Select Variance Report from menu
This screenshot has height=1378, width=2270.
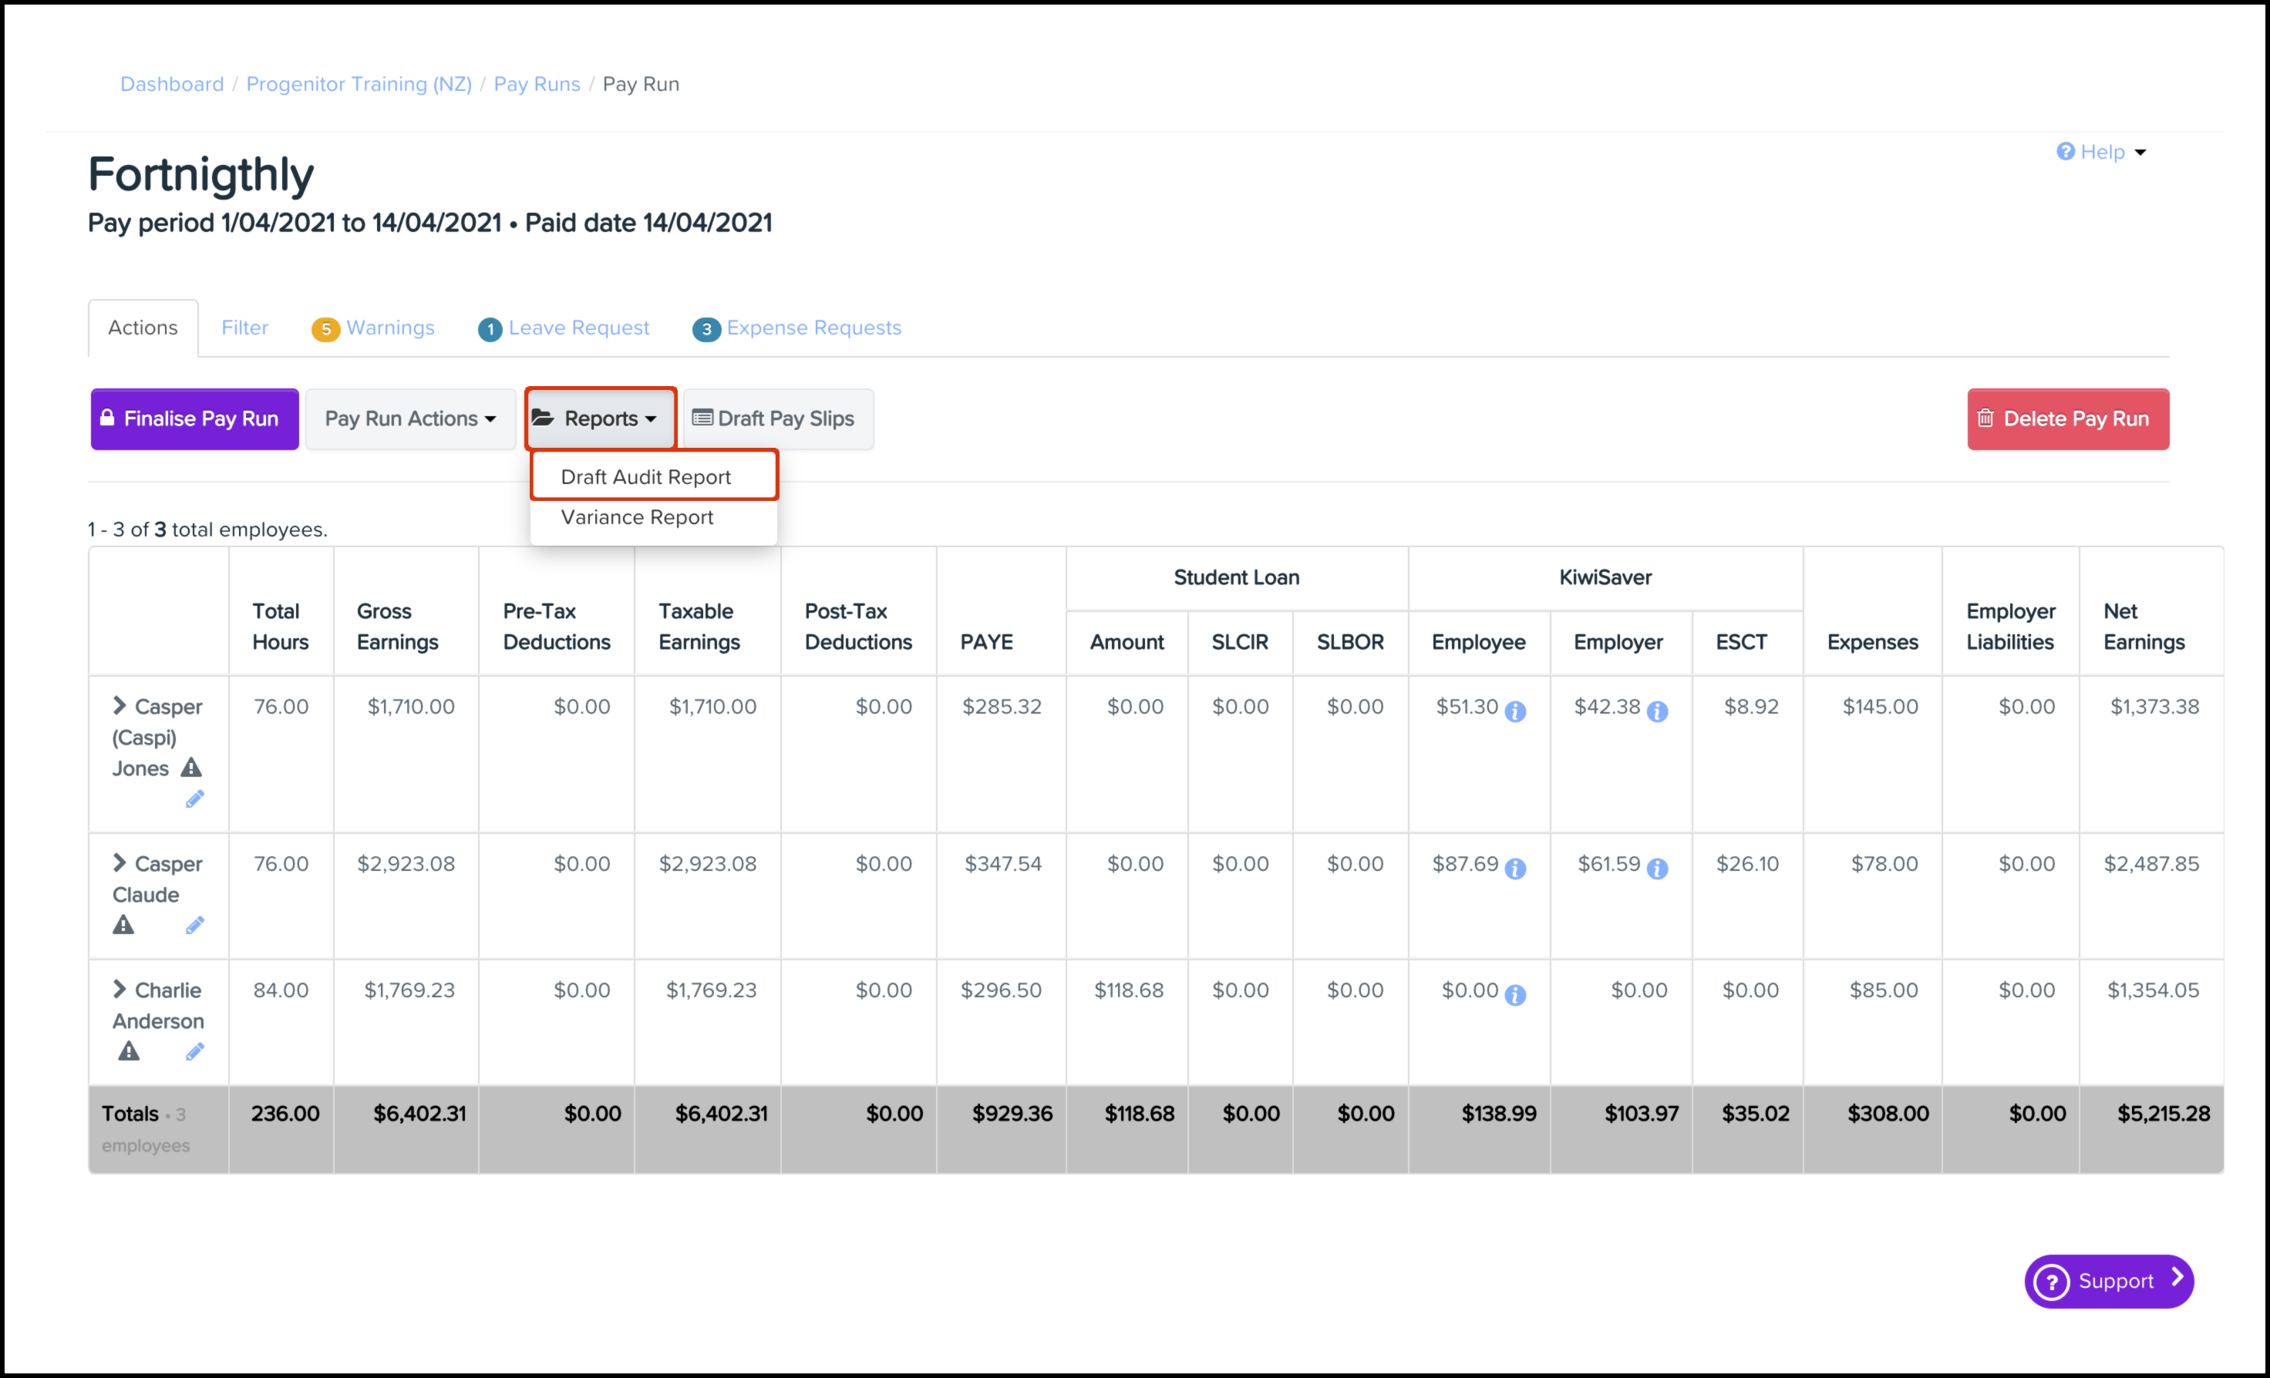point(638,518)
